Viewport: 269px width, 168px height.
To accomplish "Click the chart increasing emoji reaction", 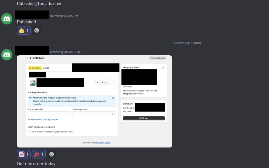I will tap(24, 154).
